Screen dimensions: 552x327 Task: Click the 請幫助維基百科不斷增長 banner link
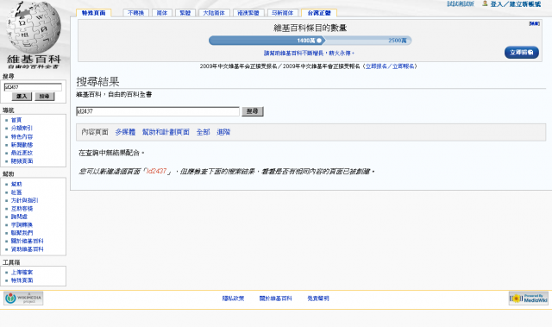point(309,53)
